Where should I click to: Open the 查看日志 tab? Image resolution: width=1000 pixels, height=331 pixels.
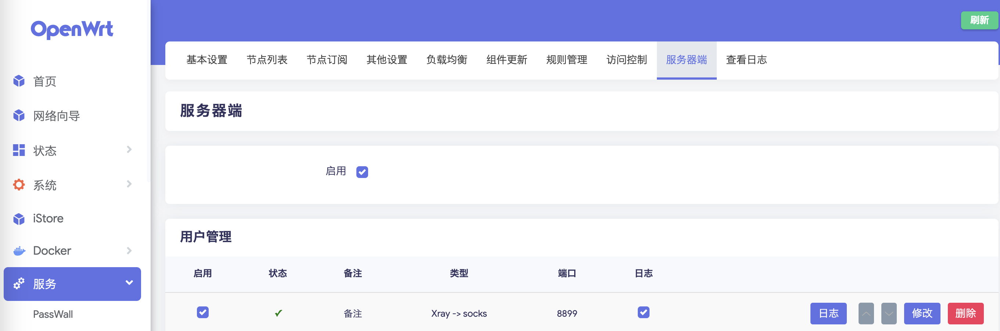click(x=747, y=60)
